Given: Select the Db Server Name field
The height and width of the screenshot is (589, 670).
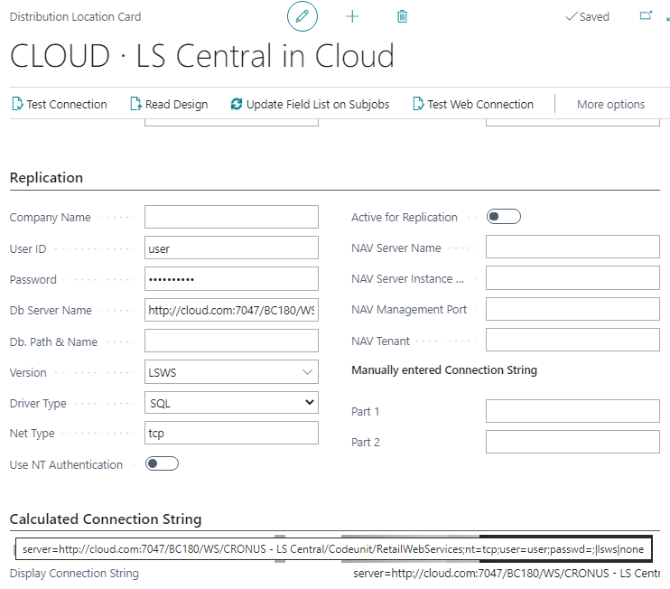Looking at the screenshot, I should click(231, 310).
